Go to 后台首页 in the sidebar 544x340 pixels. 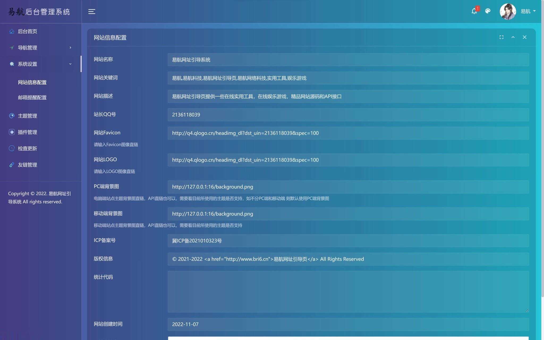(27, 31)
